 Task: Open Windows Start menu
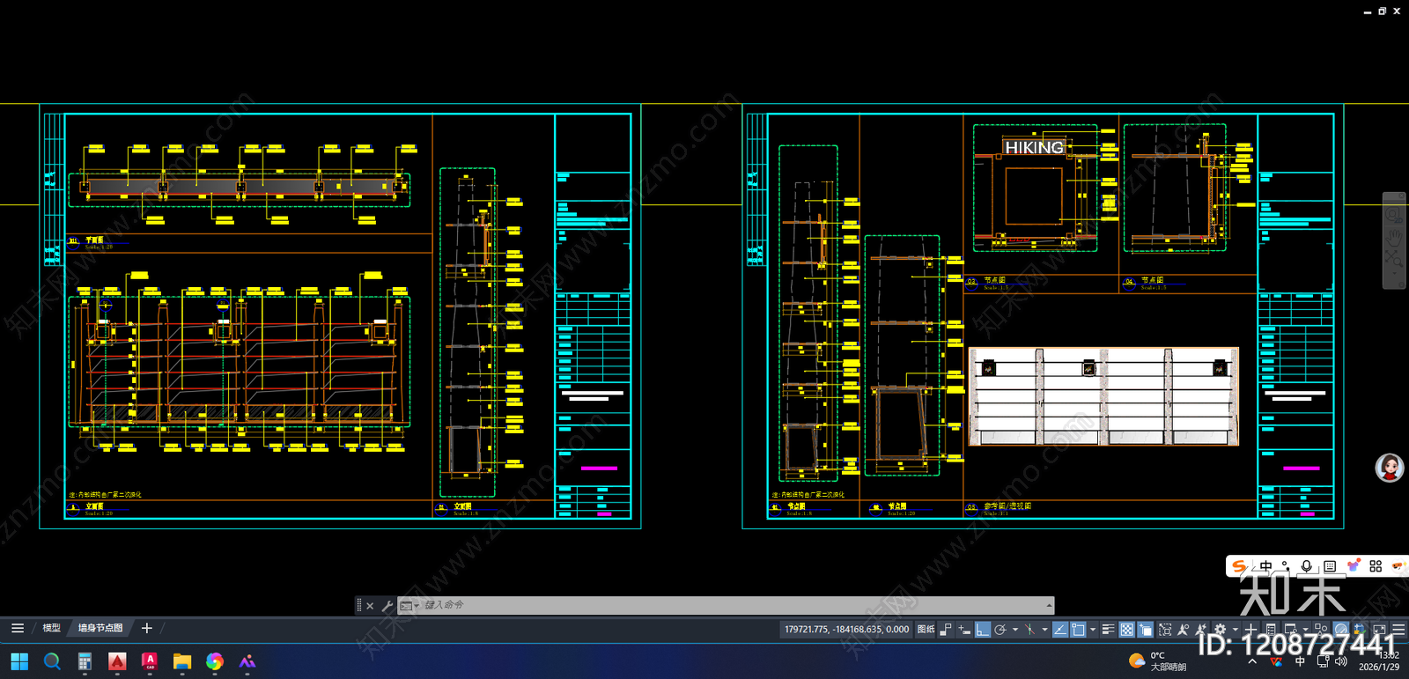click(19, 661)
